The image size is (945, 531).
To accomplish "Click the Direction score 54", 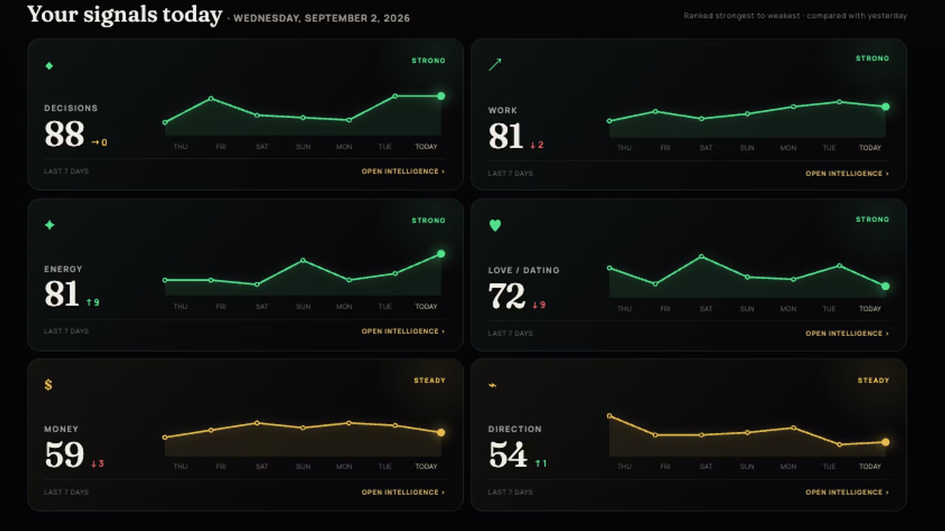I will point(508,455).
